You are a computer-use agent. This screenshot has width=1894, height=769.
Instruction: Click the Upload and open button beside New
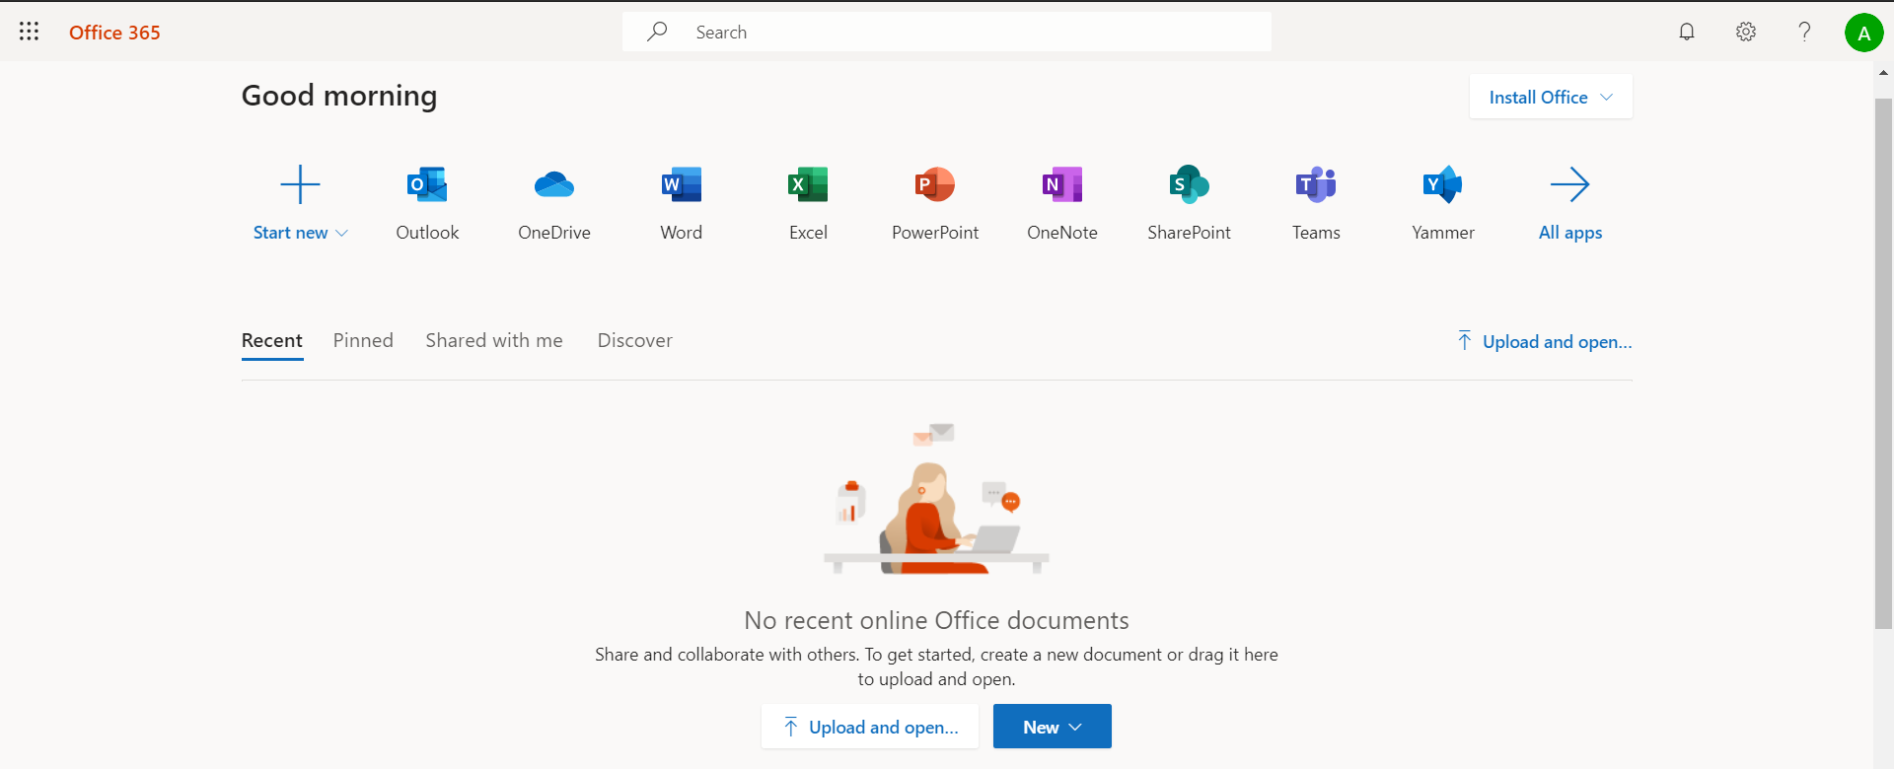870,727
